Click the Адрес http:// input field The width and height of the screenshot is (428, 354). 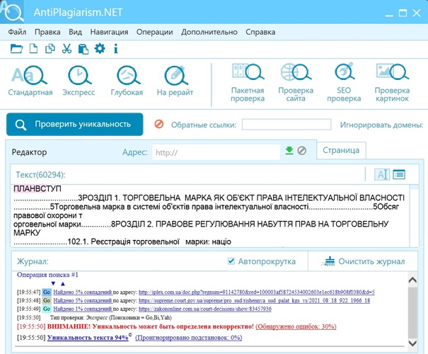pos(216,152)
